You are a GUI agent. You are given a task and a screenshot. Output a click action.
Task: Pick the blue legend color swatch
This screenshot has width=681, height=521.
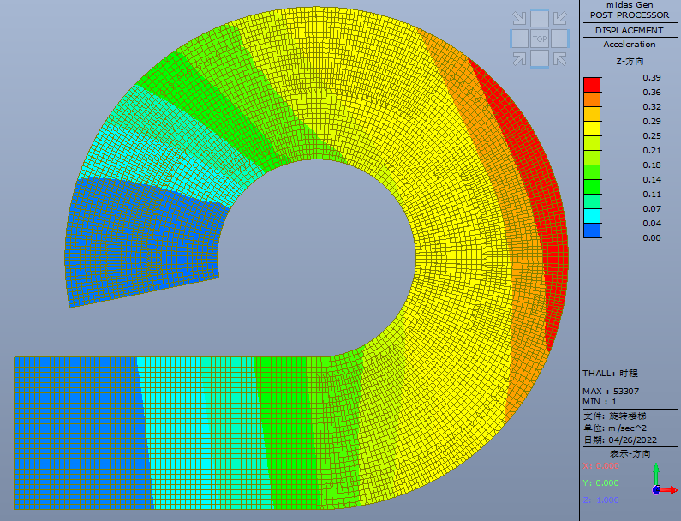click(592, 231)
